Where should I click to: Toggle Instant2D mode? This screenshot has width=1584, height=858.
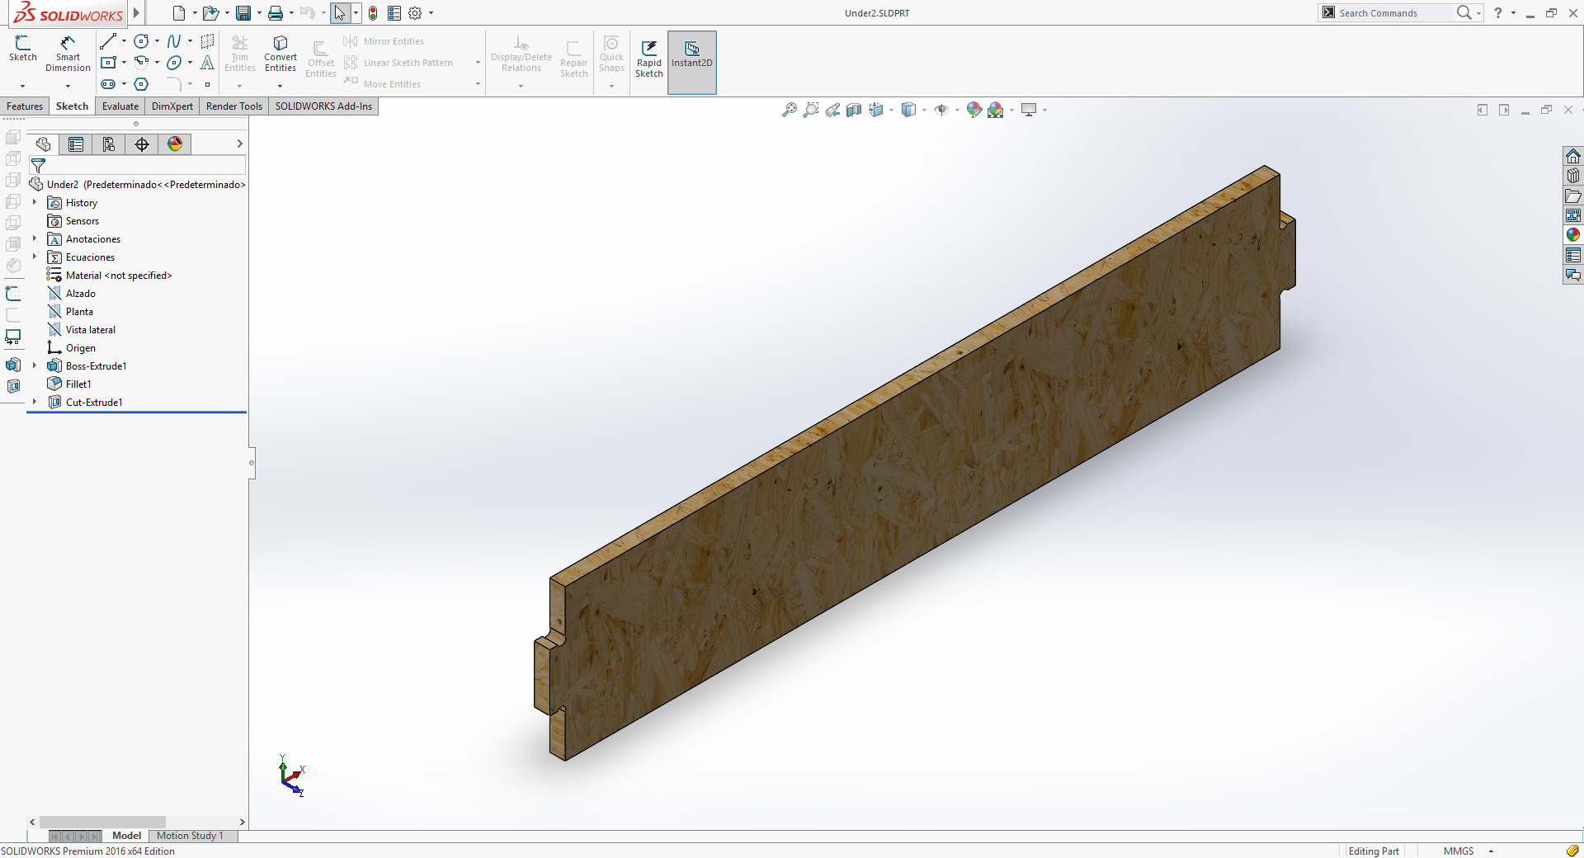tap(692, 63)
